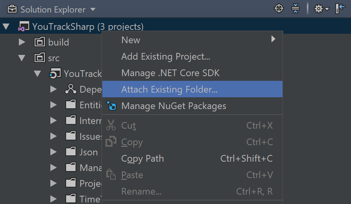Click the Issues folder icon
This screenshot has height=204, width=351.
pyautogui.click(x=71, y=135)
